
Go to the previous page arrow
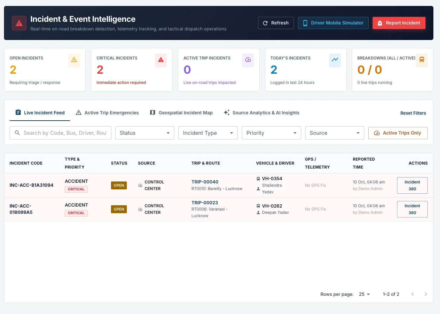[x=413, y=294]
